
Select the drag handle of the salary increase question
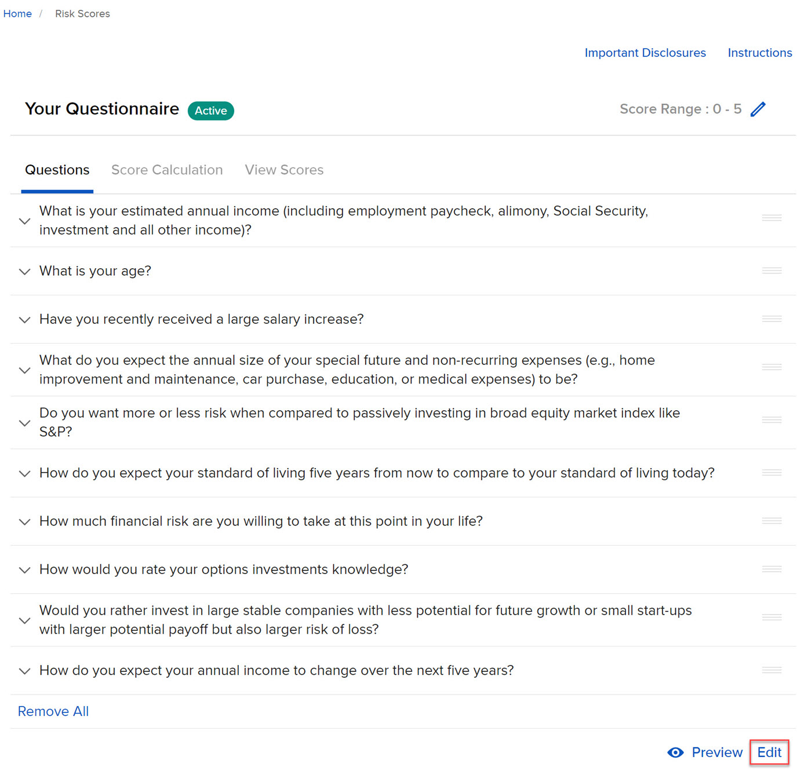(771, 319)
